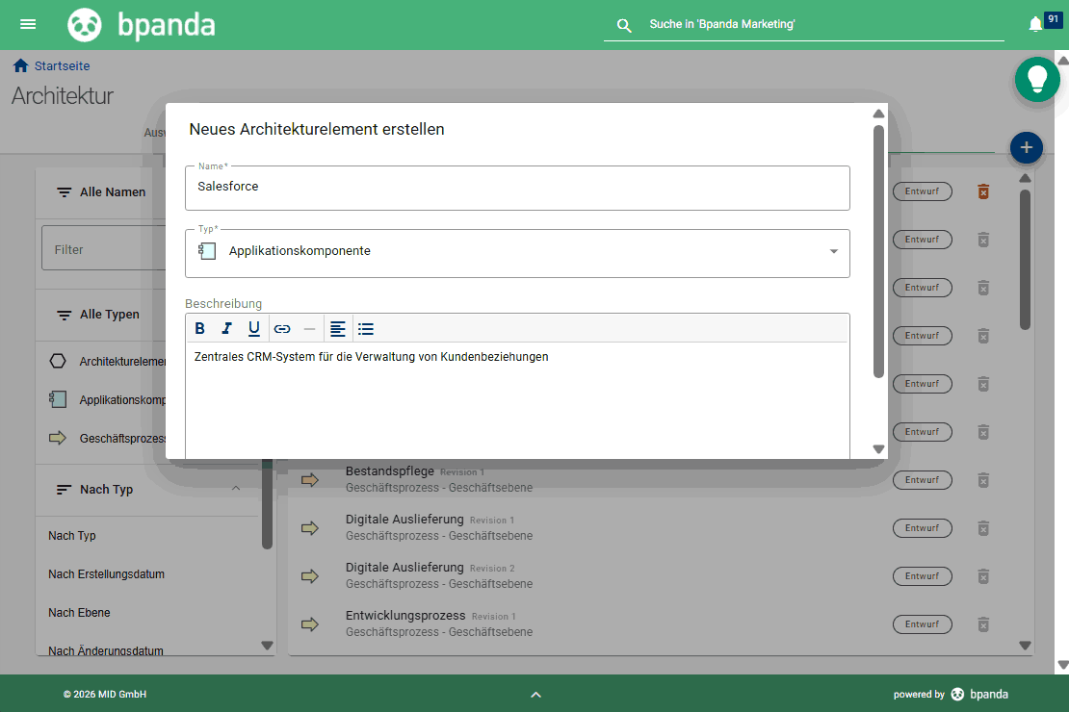Delete Bestandspflege using its trash icon
1069x712 pixels.
(983, 479)
